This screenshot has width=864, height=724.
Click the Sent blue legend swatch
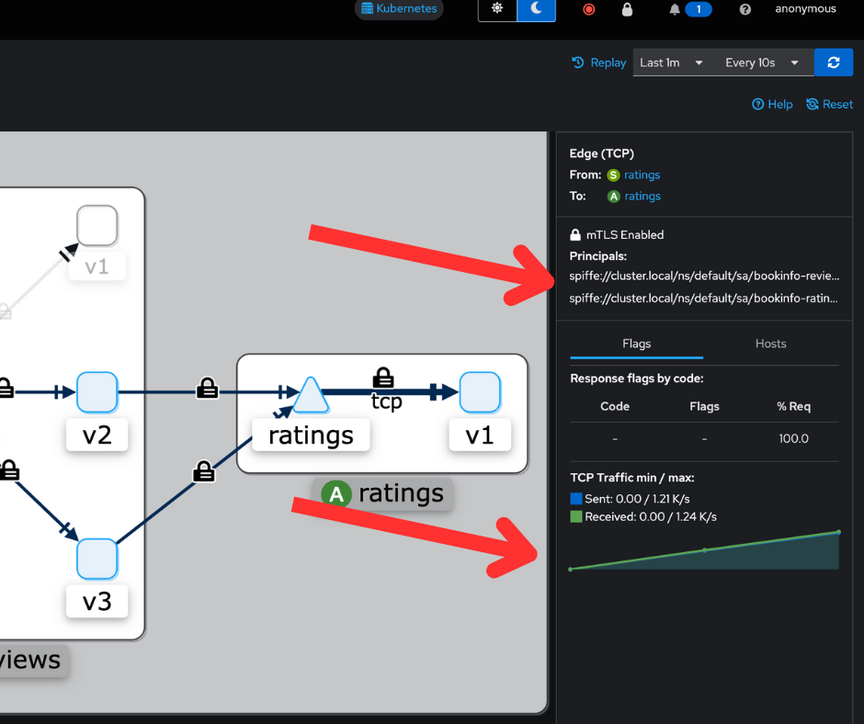(x=576, y=499)
